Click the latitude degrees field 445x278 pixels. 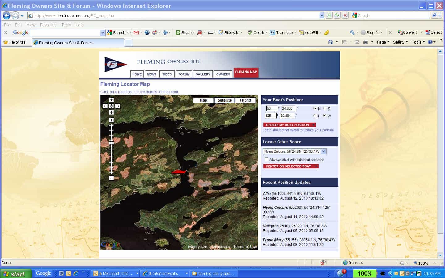pos(272,108)
